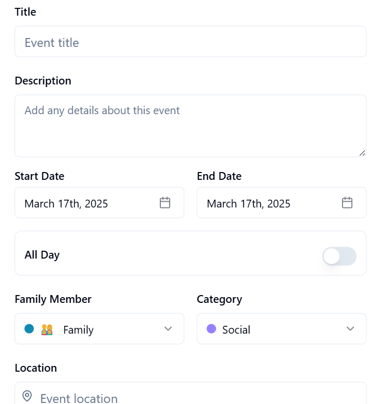Click the resize grip on the Description box
Screen dimensions: 380x404
tap(362, 153)
